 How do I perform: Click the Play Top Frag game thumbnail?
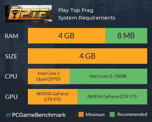[x=28, y=14]
